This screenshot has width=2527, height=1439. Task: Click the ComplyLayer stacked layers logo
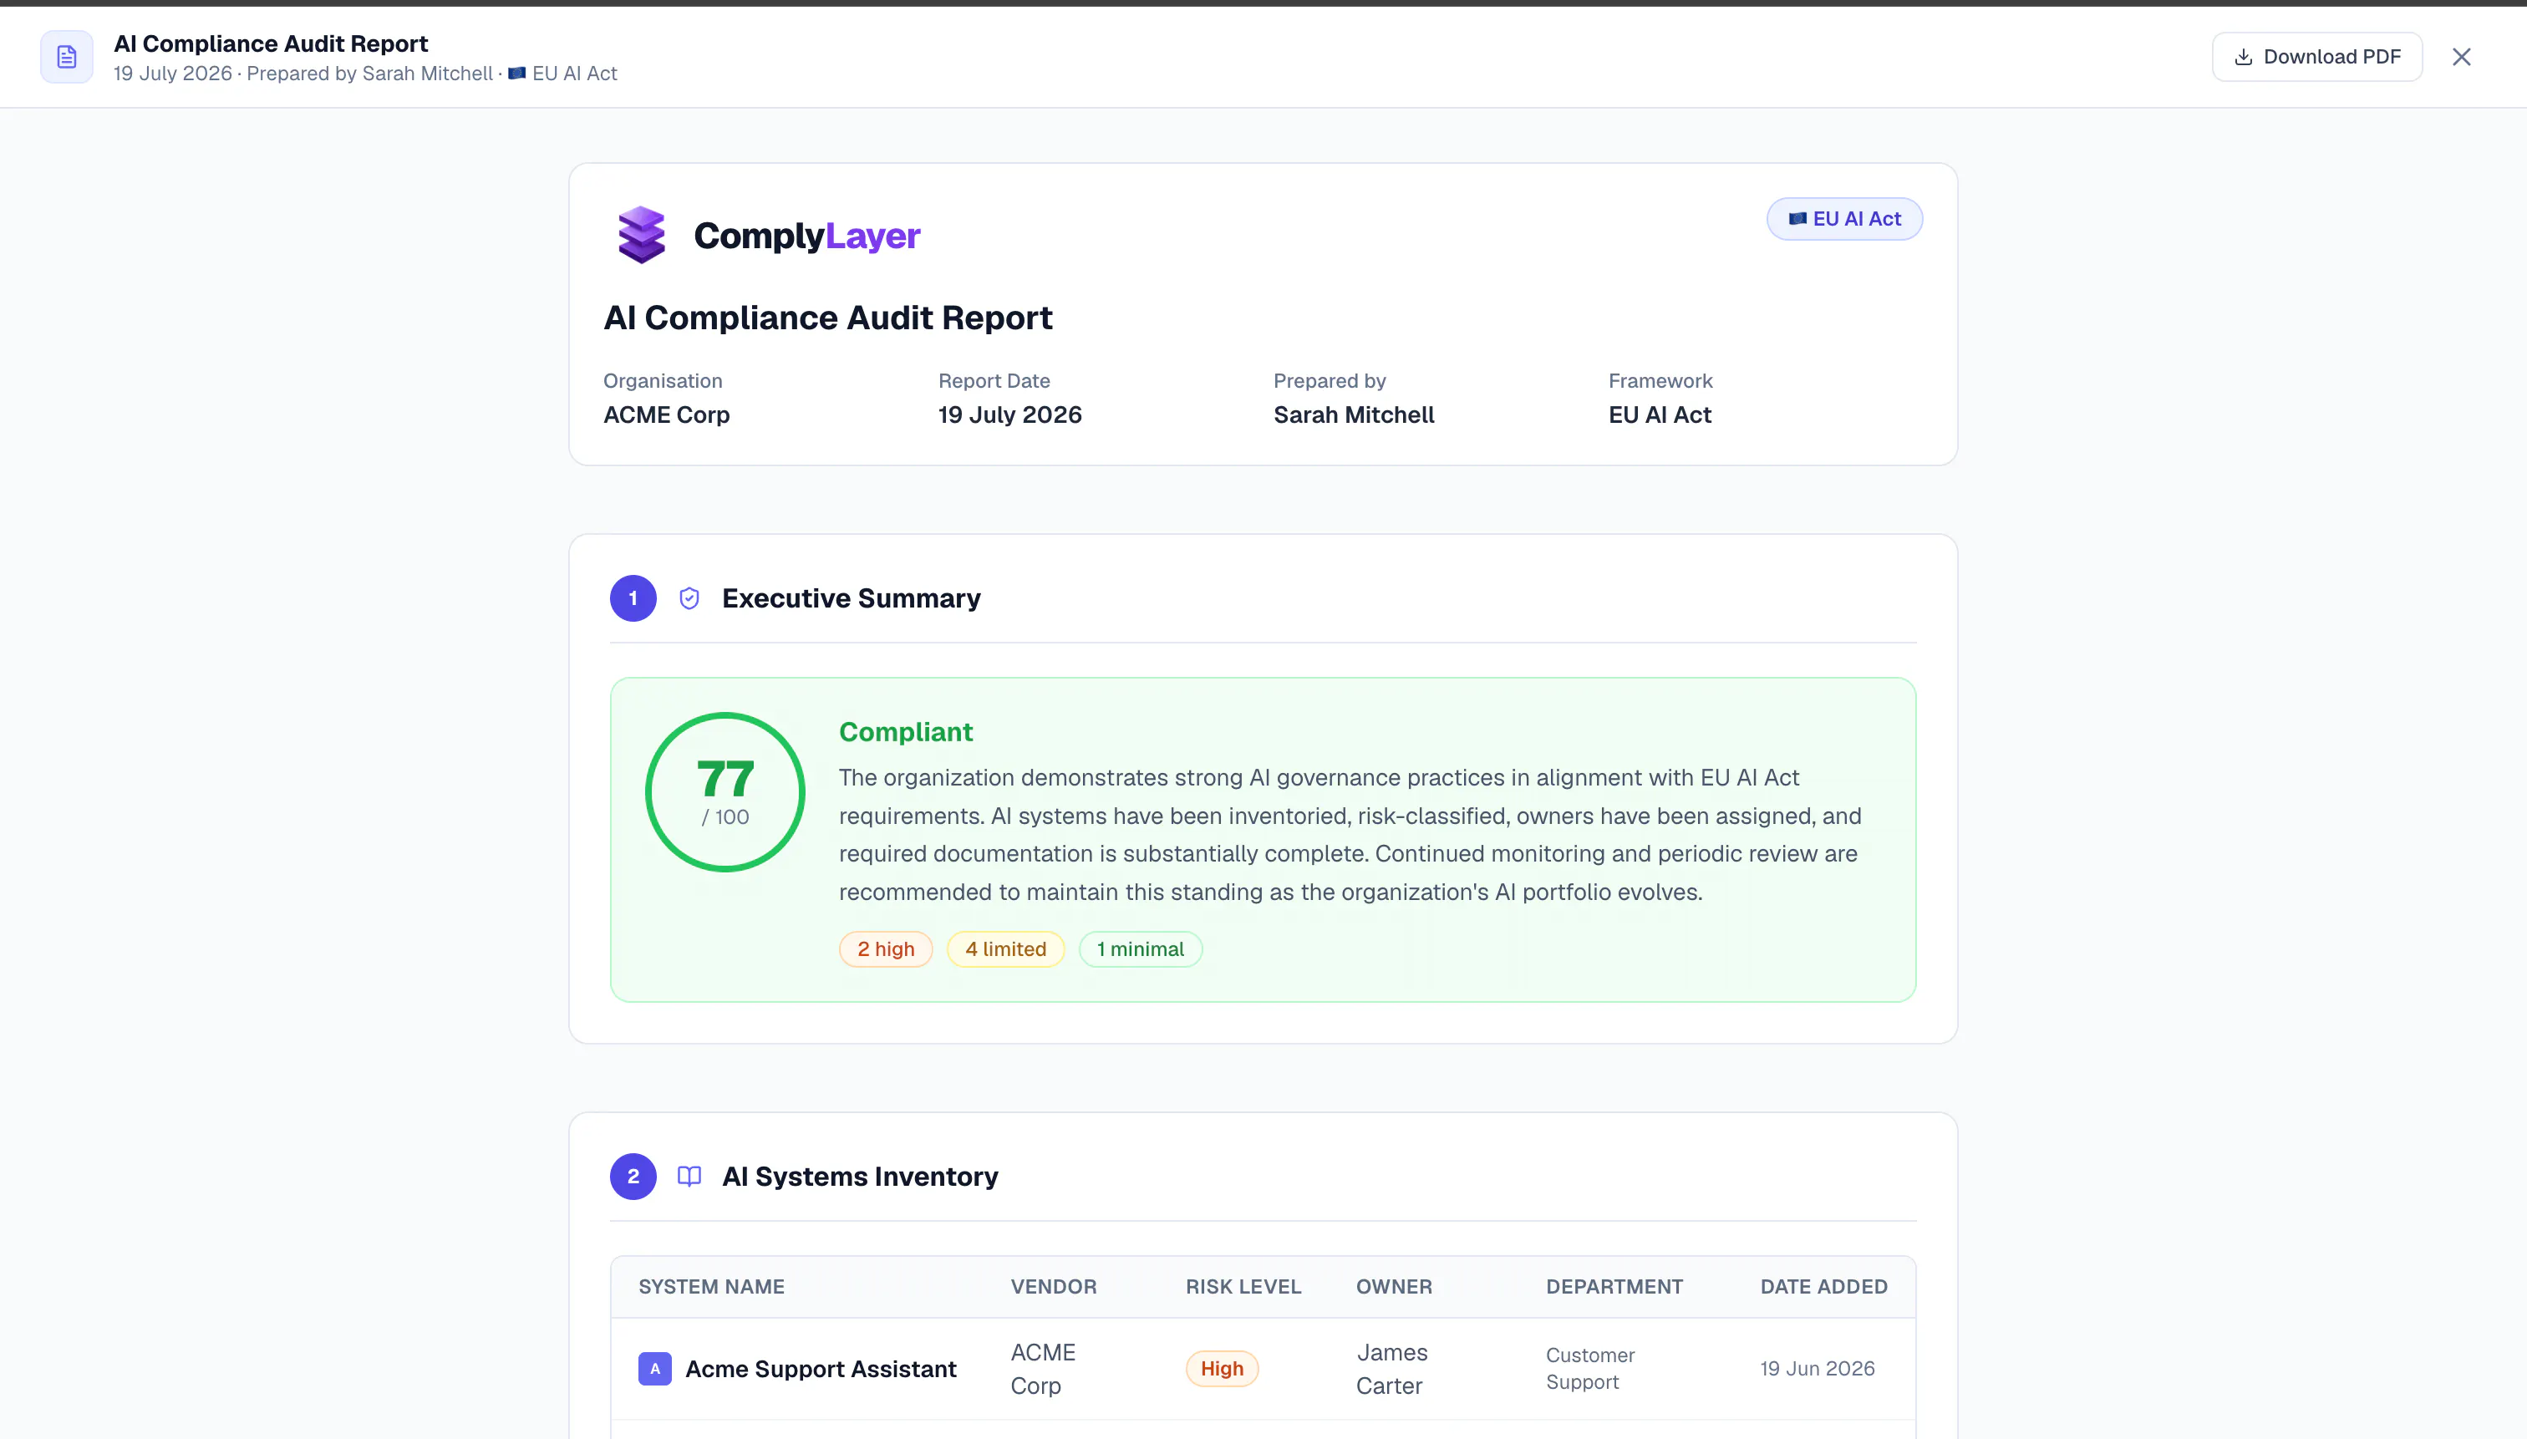tap(642, 235)
